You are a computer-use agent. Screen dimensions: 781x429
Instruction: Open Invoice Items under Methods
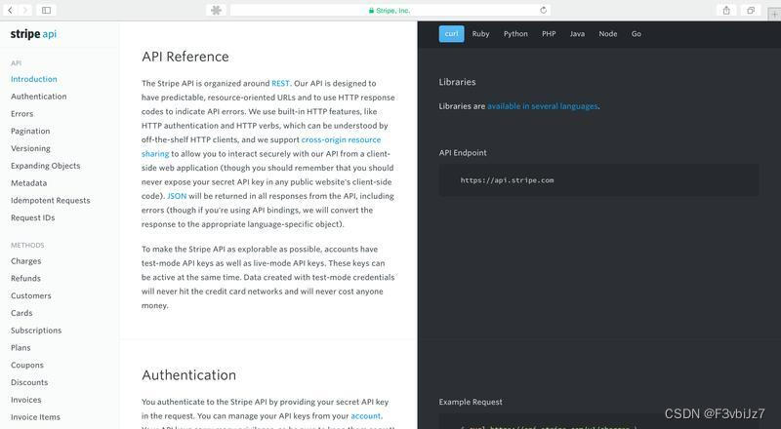(35, 417)
